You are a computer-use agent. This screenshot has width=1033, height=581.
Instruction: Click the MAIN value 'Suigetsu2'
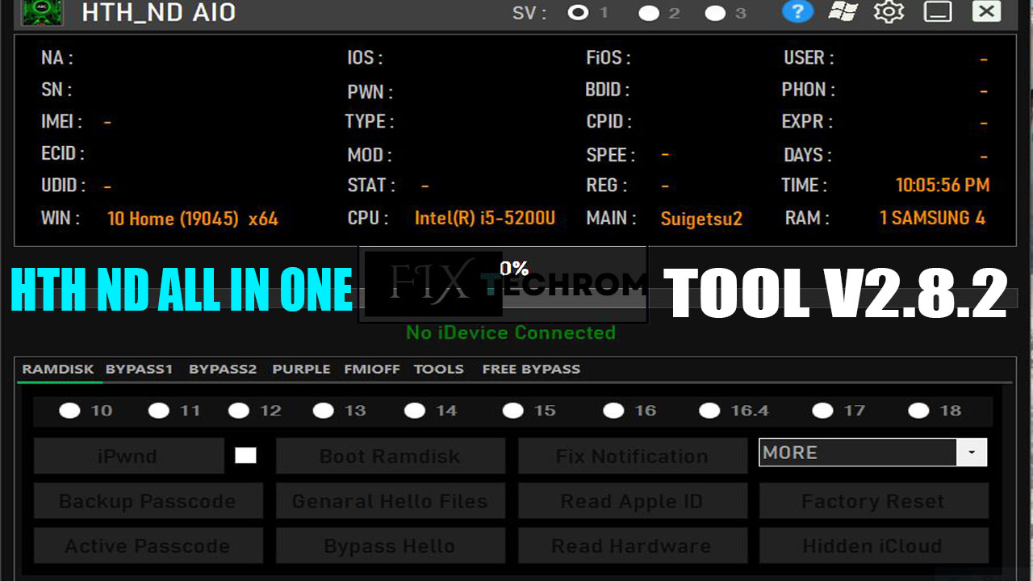(x=701, y=219)
